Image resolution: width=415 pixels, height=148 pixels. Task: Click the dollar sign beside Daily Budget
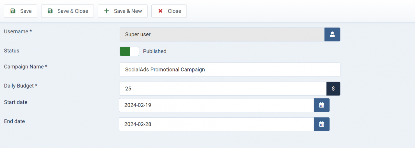pos(333,88)
